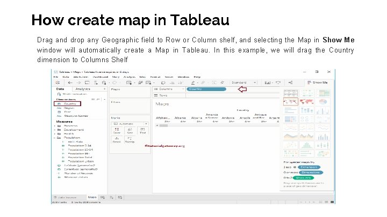Select filled map chart in Show Me
The image size is (387, 217).
(306, 102)
